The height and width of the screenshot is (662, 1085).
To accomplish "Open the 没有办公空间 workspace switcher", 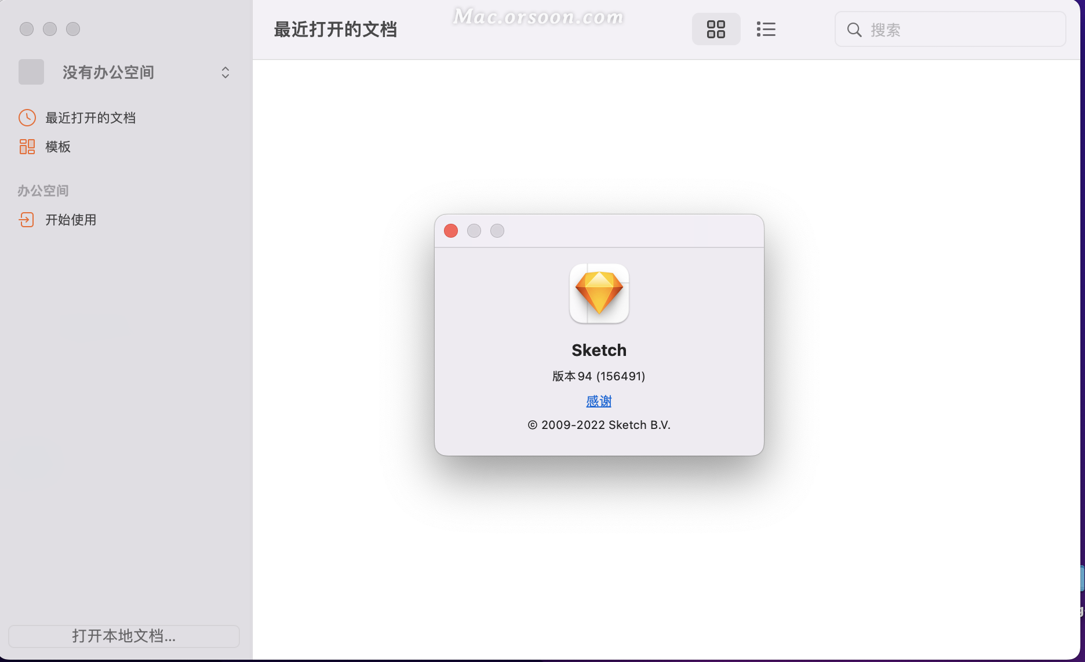I will pyautogui.click(x=125, y=72).
